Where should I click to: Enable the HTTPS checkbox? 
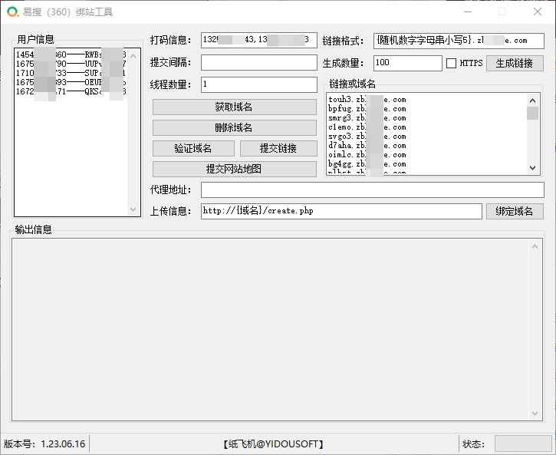[451, 63]
